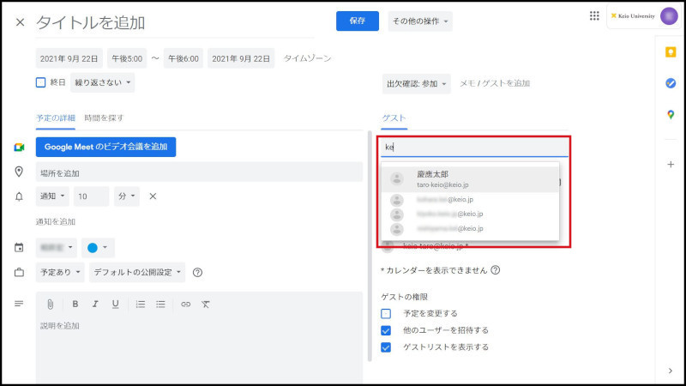686x386 pixels.
Task: Click the Google apps grid icon
Action: click(x=594, y=15)
